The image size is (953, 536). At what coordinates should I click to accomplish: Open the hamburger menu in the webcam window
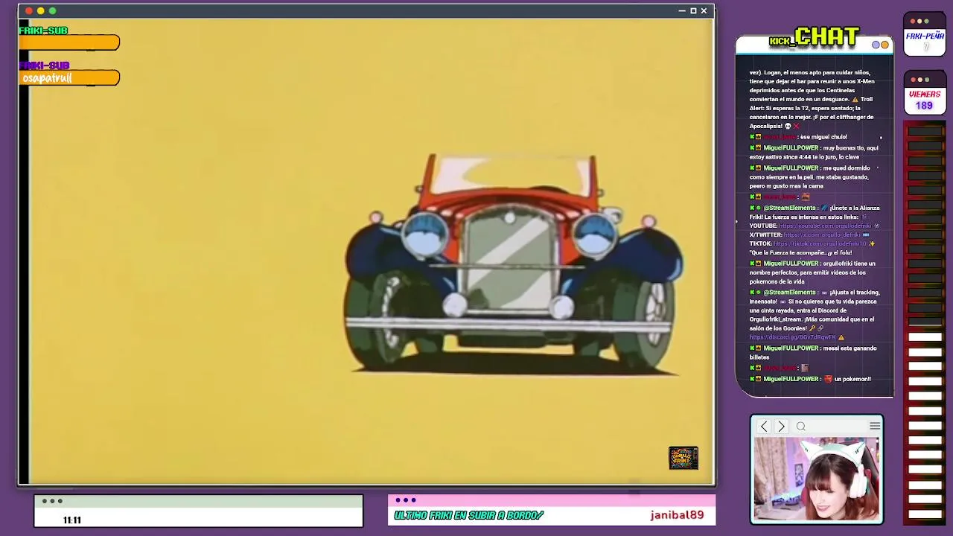875,426
